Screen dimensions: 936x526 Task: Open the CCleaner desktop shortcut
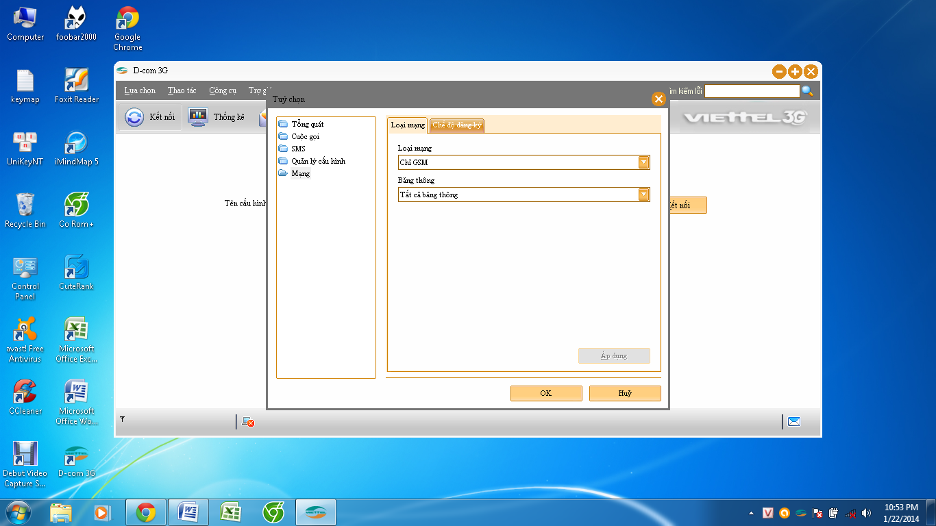click(x=25, y=398)
